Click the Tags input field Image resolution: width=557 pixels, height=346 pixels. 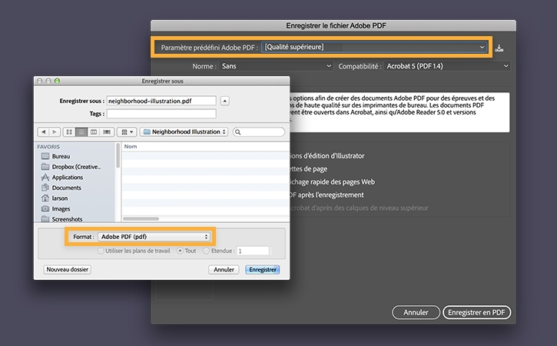tap(161, 114)
